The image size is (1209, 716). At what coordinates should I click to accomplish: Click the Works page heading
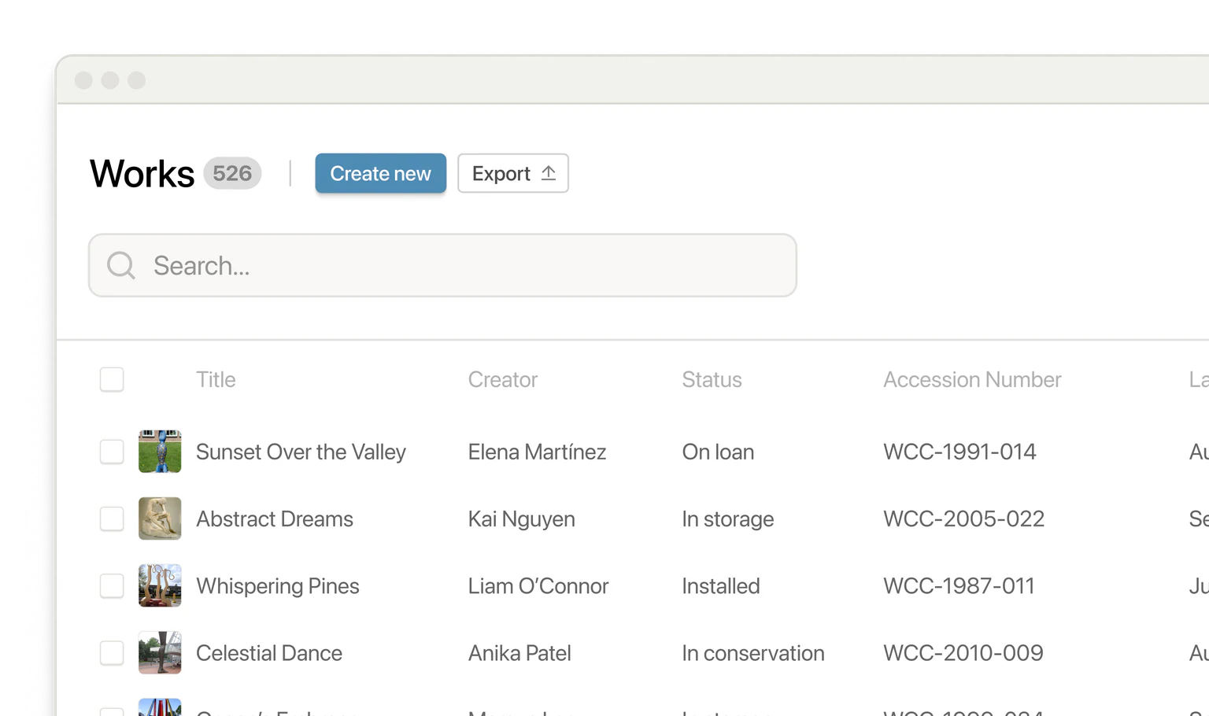(x=142, y=173)
